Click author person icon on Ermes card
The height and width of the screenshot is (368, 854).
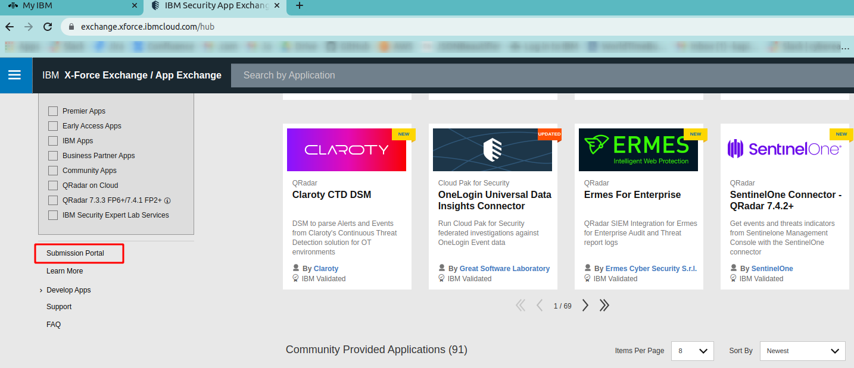click(x=588, y=268)
